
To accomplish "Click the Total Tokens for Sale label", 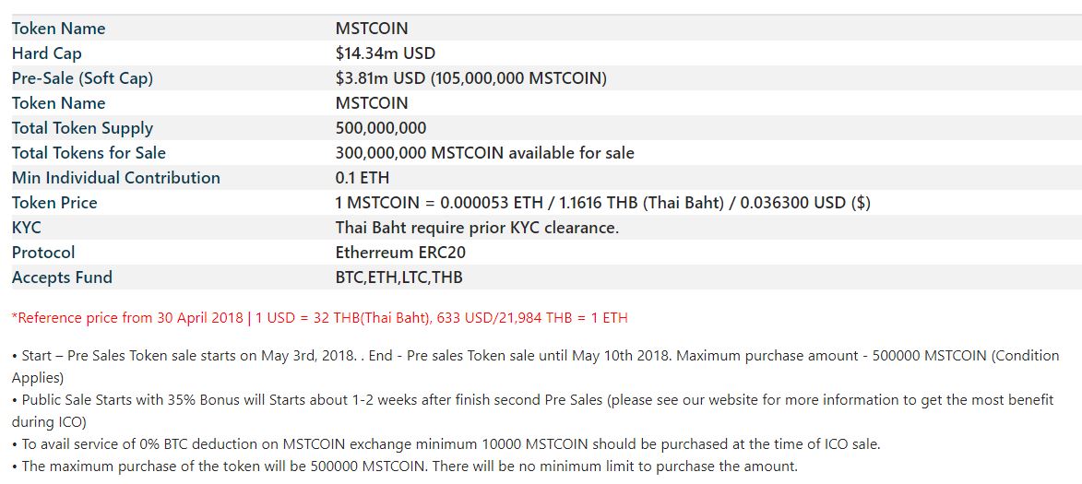I will 89,153.
